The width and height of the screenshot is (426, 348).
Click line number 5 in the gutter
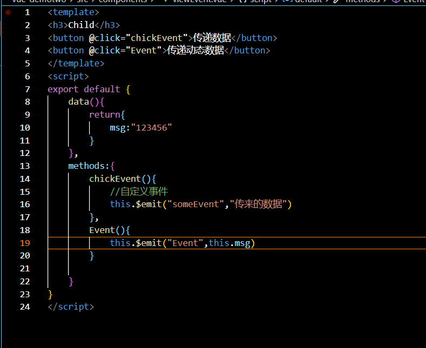(x=28, y=64)
